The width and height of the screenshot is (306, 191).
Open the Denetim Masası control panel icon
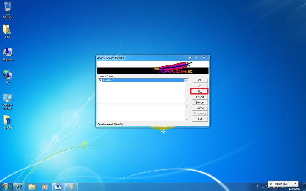8,98
